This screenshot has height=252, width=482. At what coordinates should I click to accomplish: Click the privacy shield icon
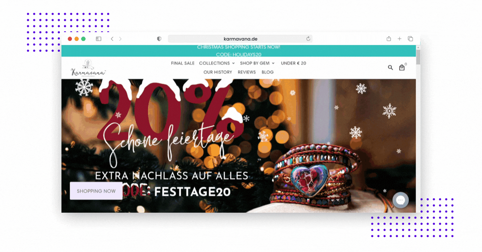coord(159,39)
